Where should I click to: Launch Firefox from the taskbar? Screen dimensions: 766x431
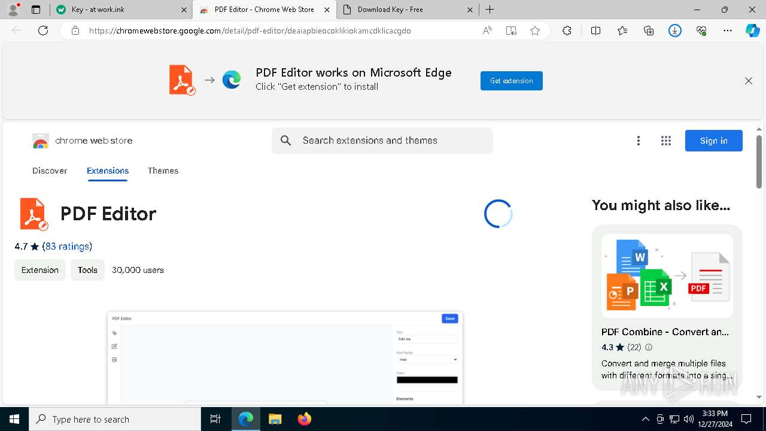pyautogui.click(x=304, y=419)
